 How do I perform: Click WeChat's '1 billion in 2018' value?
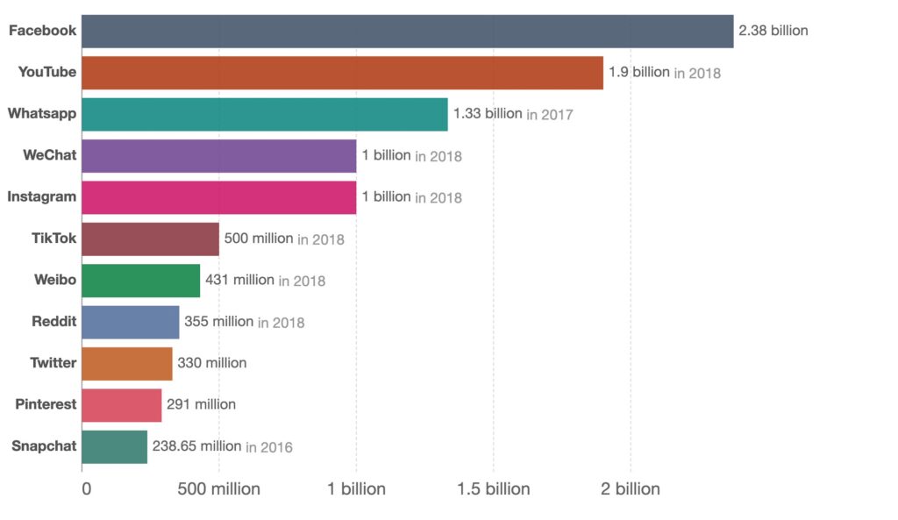pos(412,155)
